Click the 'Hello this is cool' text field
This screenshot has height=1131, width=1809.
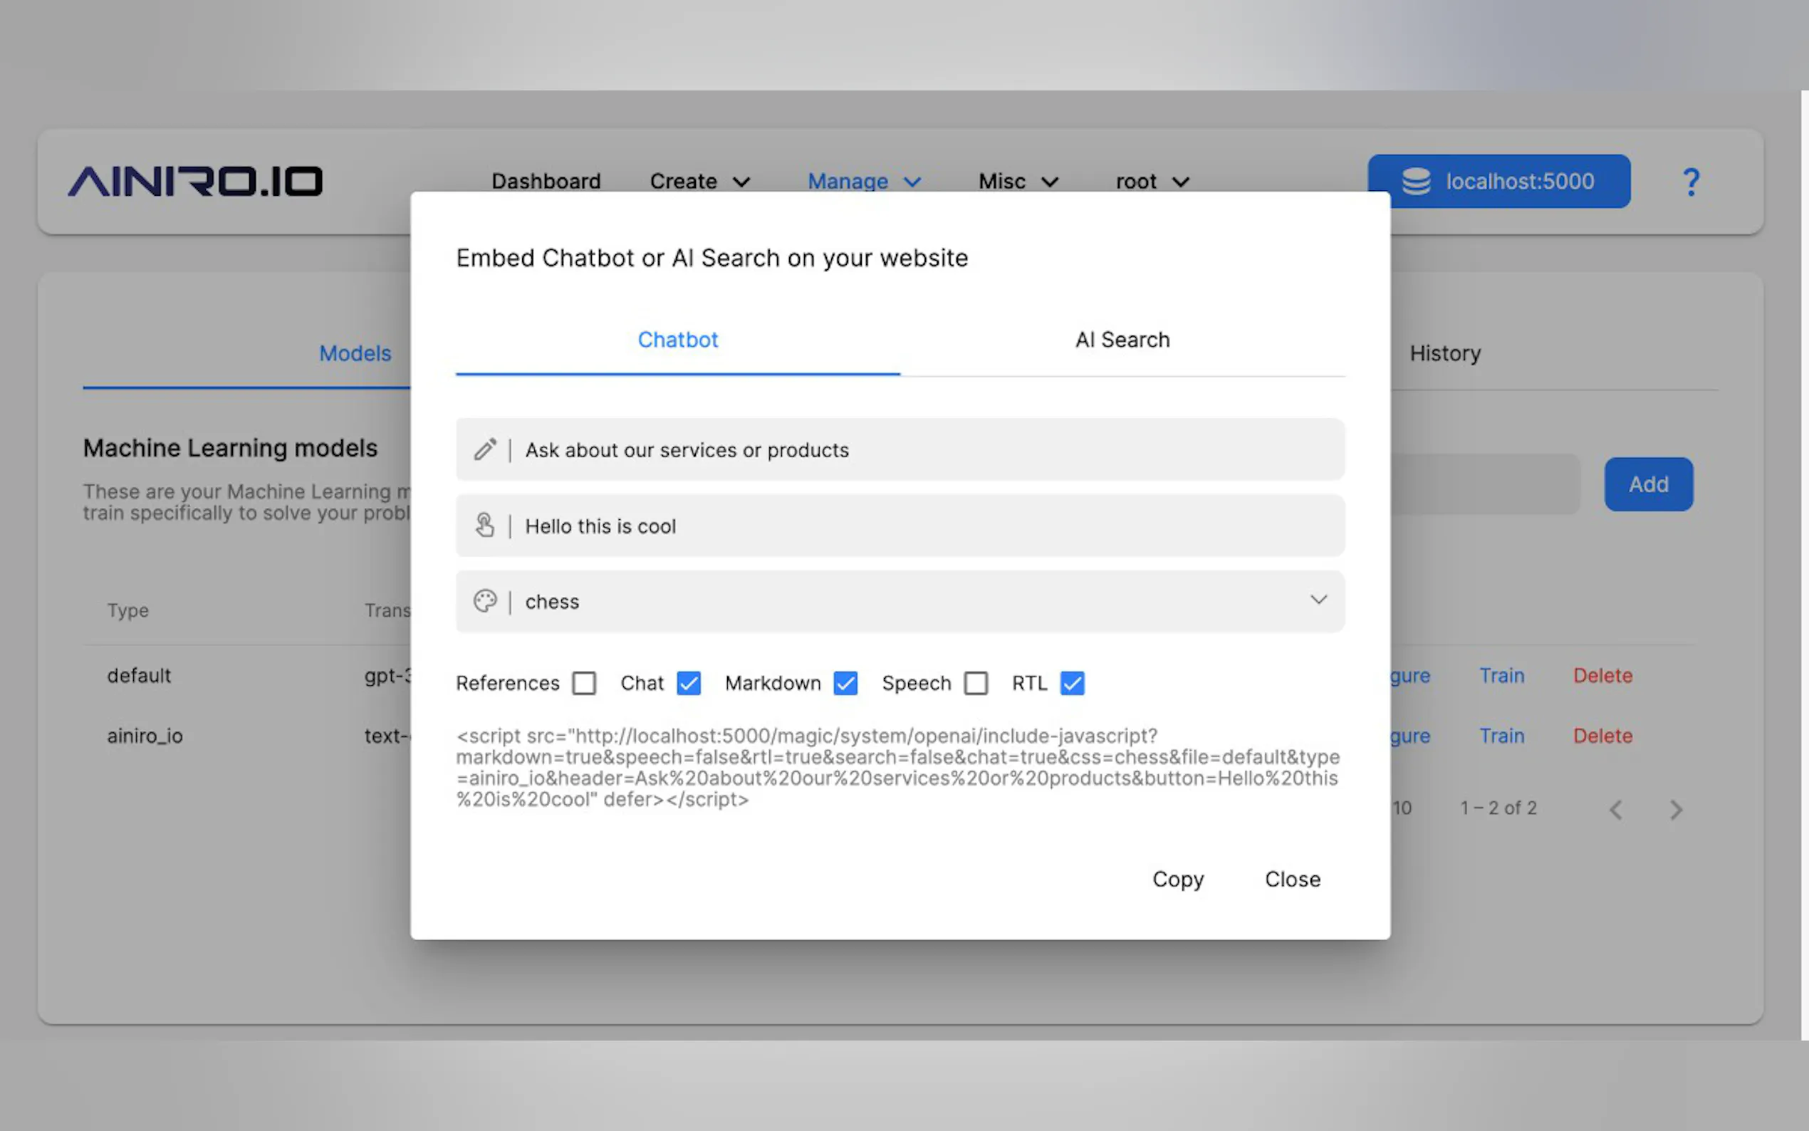pyautogui.click(x=927, y=526)
